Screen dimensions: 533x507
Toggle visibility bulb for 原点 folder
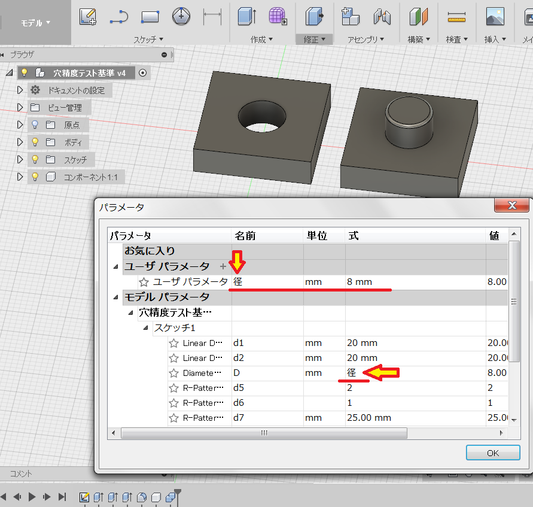pyautogui.click(x=35, y=125)
